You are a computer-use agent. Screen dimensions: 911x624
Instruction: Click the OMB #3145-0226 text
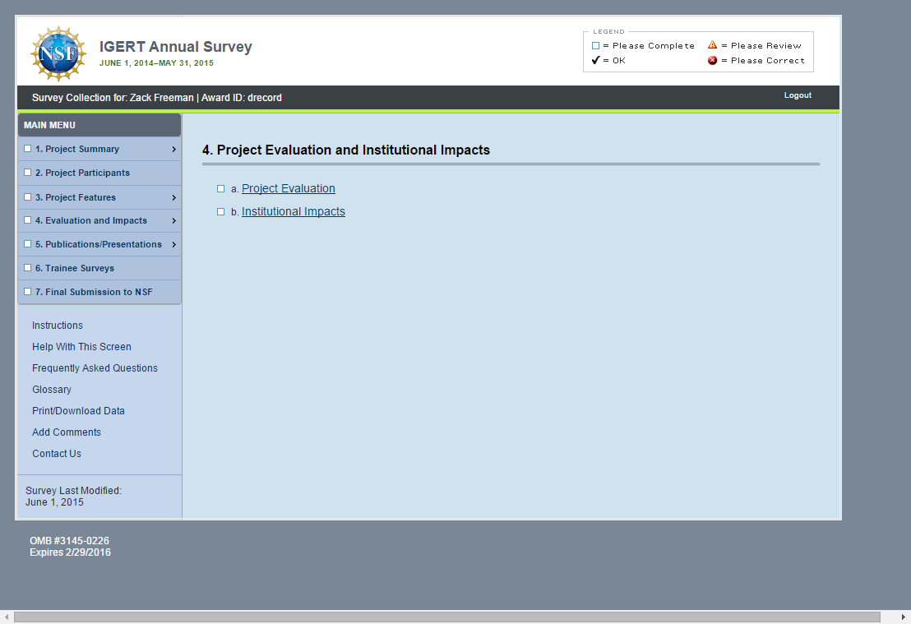69,541
